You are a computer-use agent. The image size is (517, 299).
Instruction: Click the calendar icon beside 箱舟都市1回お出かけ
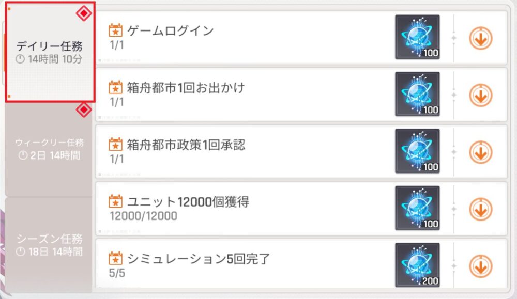tap(116, 87)
